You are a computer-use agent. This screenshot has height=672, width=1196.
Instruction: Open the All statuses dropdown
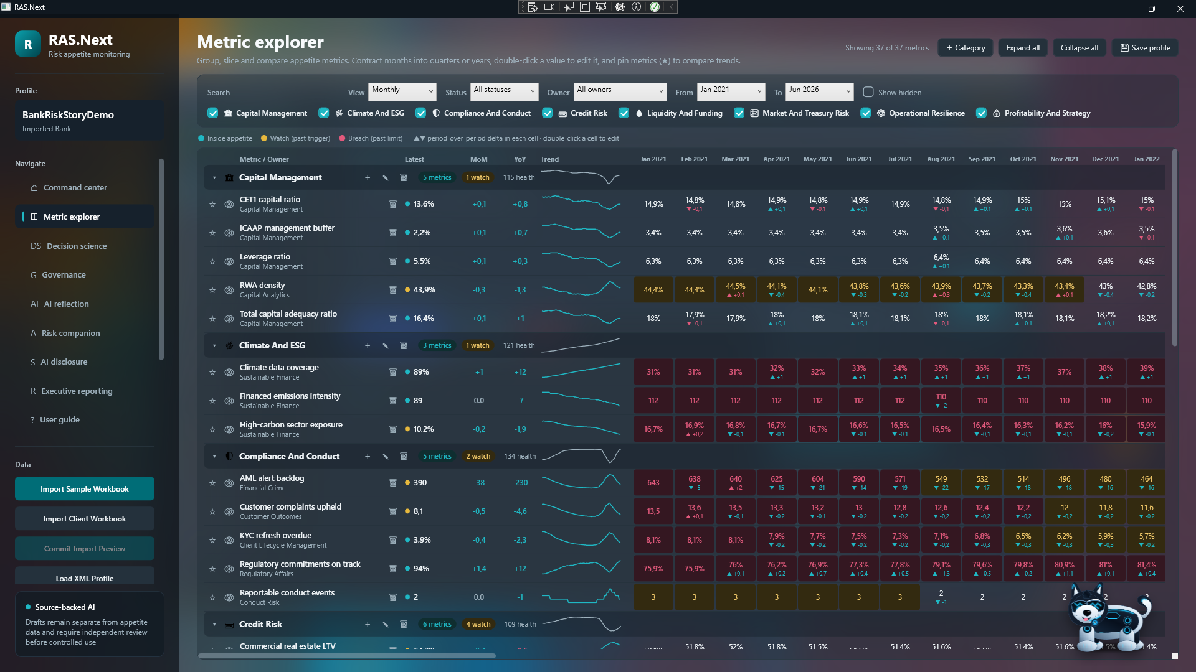tap(505, 91)
